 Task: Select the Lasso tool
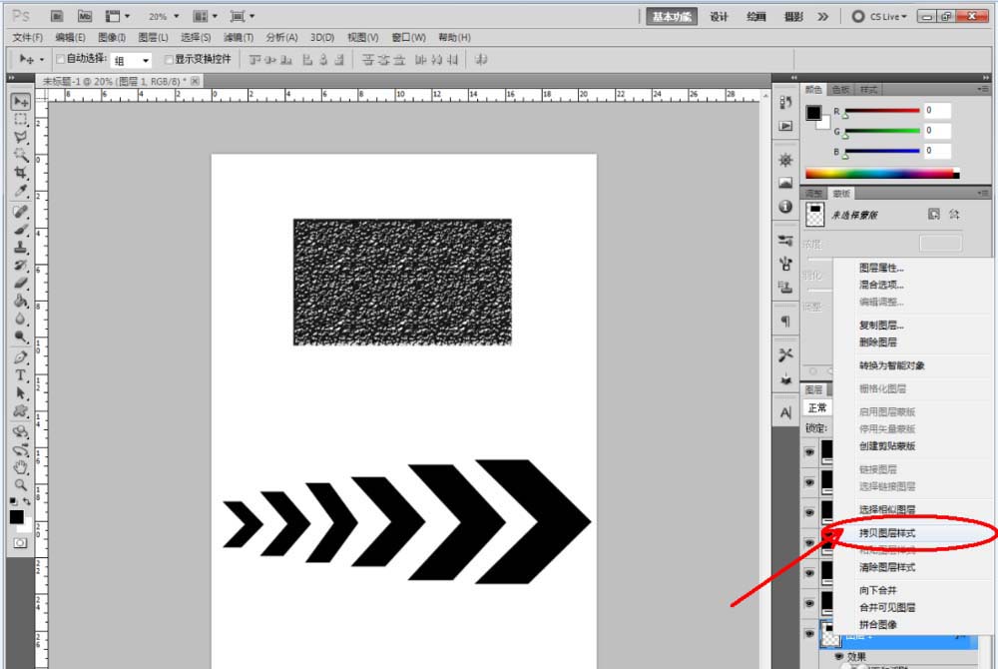point(20,137)
